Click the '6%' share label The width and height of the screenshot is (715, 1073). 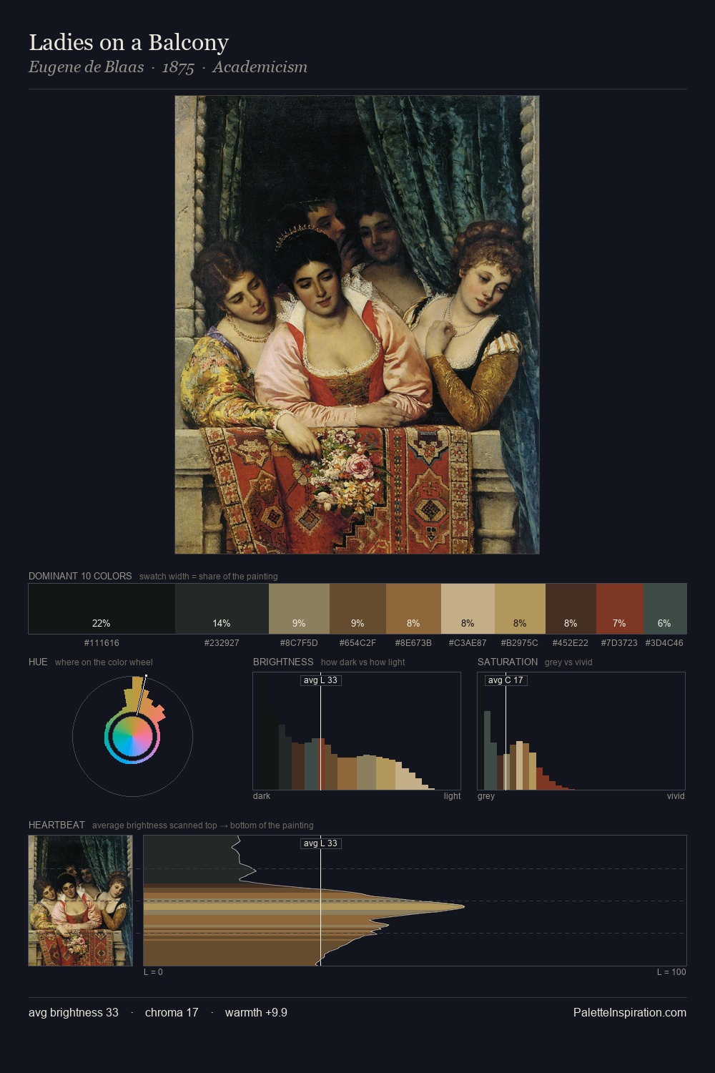point(664,623)
